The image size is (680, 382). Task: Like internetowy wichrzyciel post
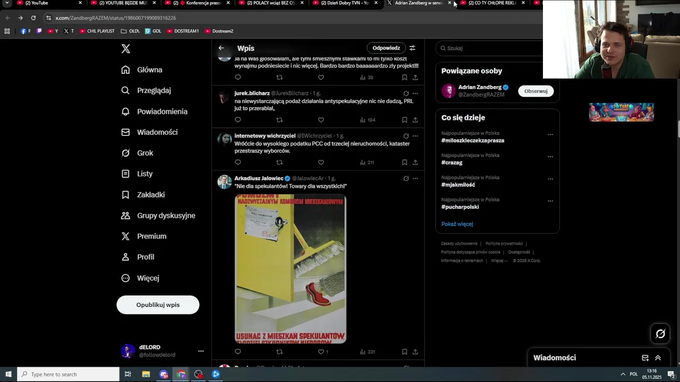[321, 162]
